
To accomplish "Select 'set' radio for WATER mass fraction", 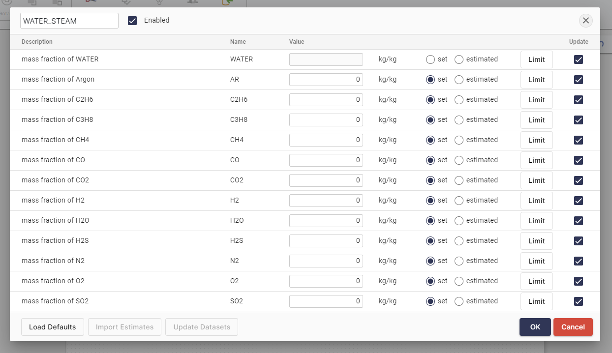I will (430, 59).
